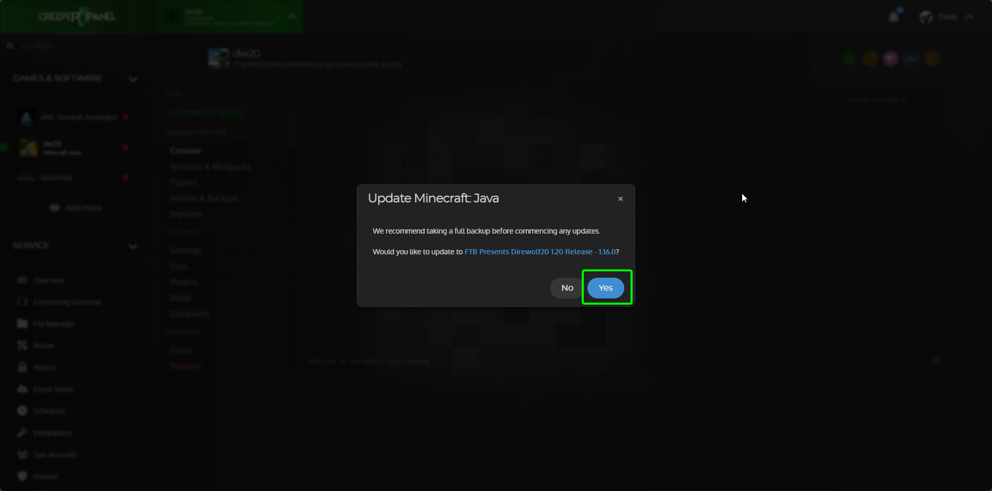Open the server selector dropdown in header

tap(229, 17)
